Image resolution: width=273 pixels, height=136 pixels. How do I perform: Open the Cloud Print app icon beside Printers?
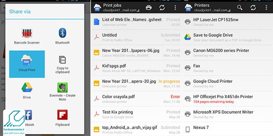pyautogui.click(x=188, y=7)
